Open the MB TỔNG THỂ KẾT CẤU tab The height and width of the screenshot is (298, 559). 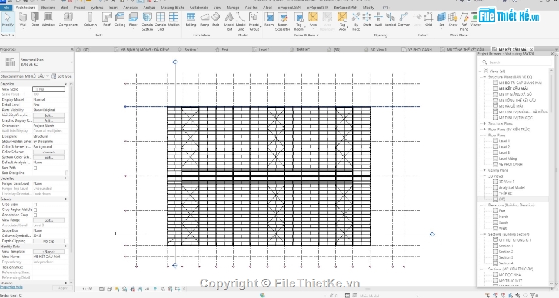point(465,49)
